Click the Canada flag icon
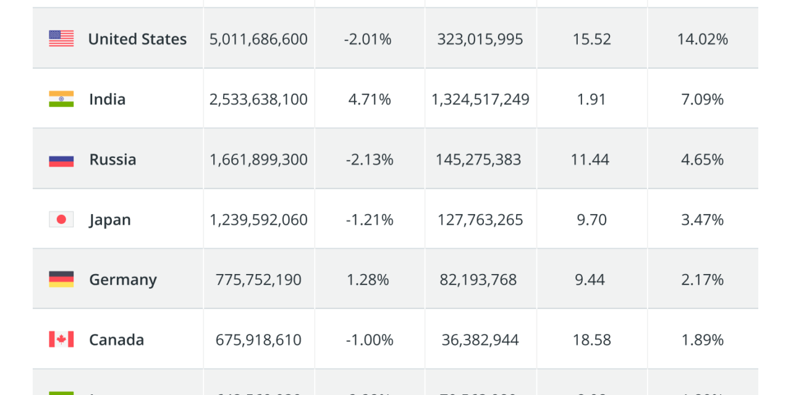The image size is (791, 395). (x=61, y=340)
